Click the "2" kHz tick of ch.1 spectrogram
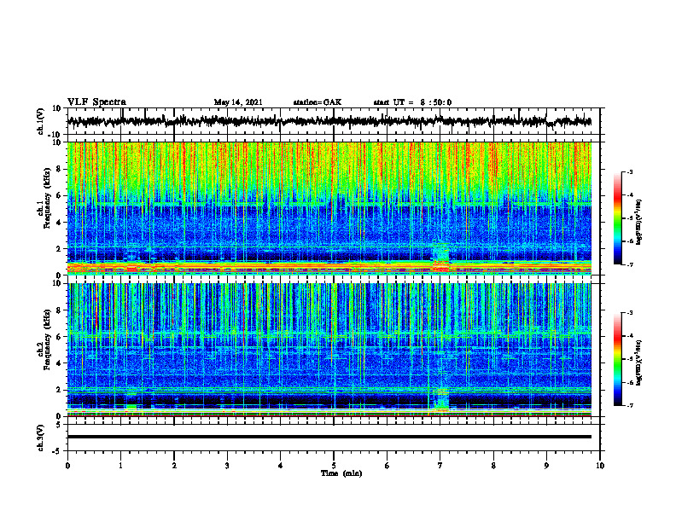This screenshot has height=522, width=676. click(x=59, y=248)
